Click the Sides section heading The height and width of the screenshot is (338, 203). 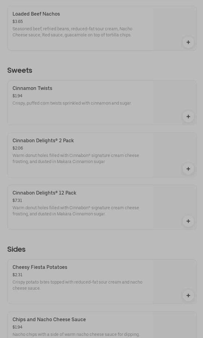coord(17,250)
